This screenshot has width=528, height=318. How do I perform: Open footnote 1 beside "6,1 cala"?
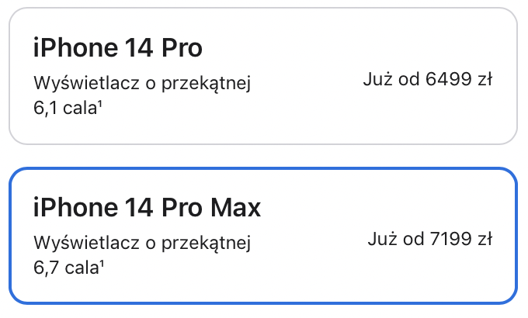[x=100, y=105]
